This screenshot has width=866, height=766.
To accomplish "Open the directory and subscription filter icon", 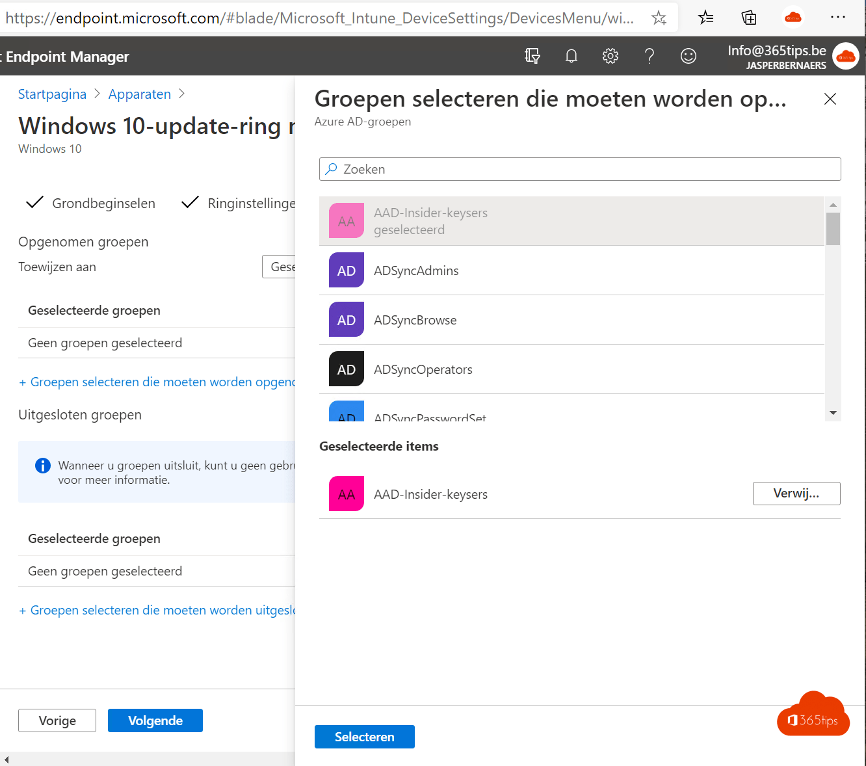I will [532, 56].
